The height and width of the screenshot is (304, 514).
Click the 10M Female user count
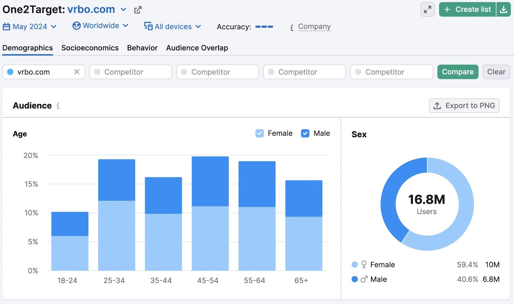click(492, 265)
